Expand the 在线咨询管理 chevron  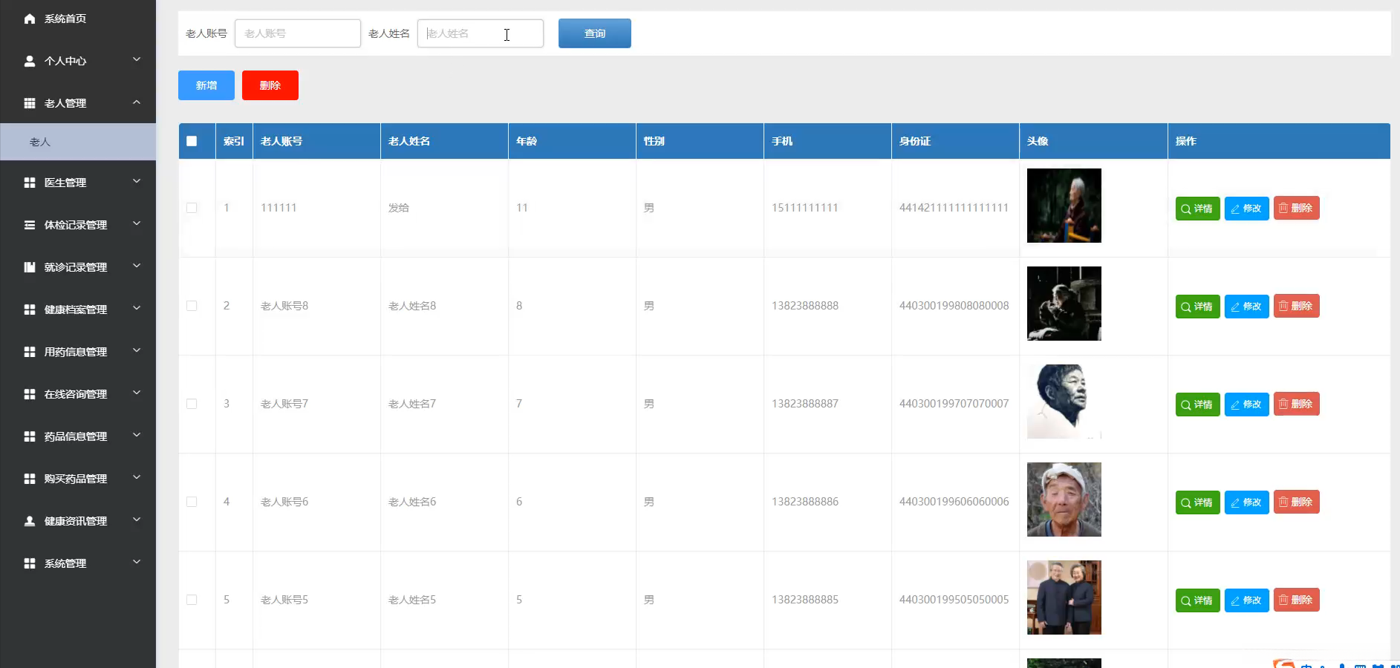point(137,393)
